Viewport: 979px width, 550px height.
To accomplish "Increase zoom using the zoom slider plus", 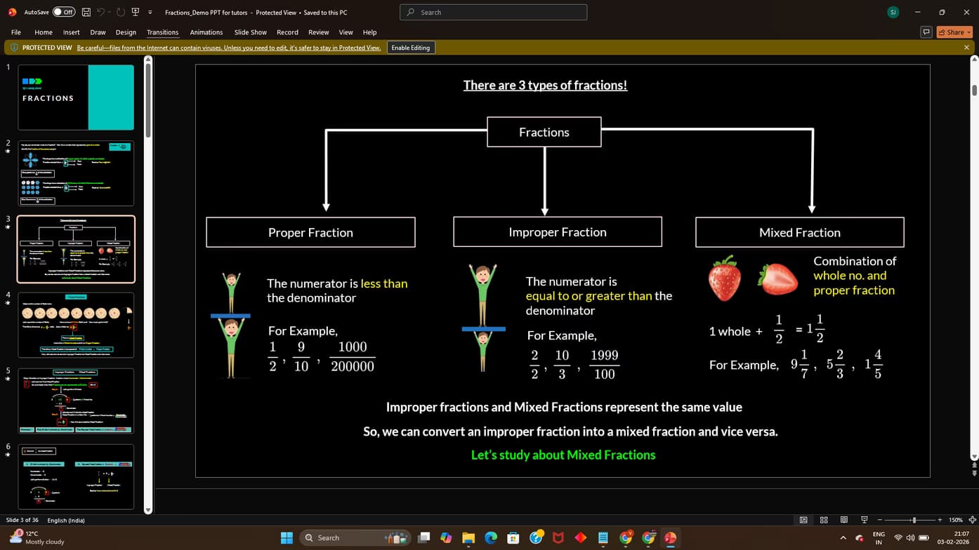I will [x=940, y=520].
